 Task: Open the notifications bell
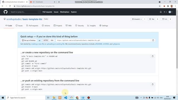161,12
